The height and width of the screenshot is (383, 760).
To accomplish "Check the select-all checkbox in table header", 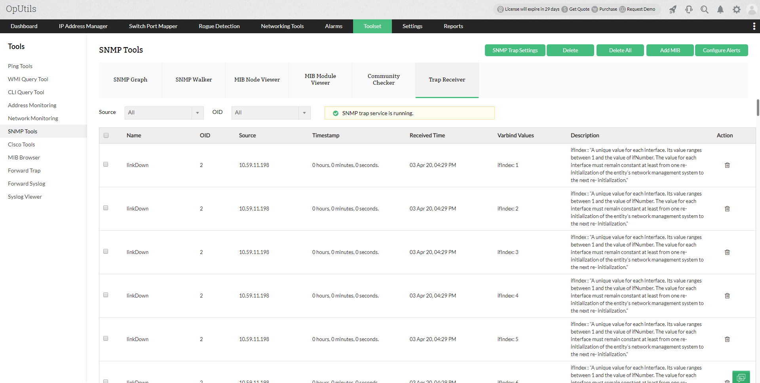I will point(106,135).
